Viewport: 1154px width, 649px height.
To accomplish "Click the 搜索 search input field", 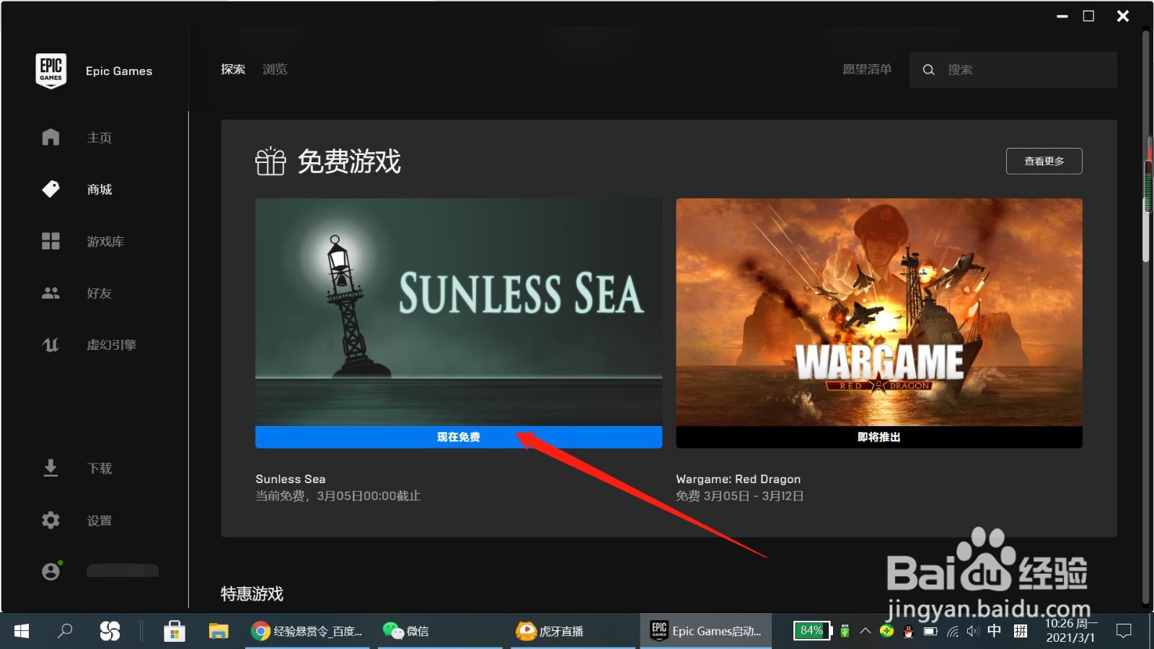I will pyautogui.click(x=1013, y=70).
